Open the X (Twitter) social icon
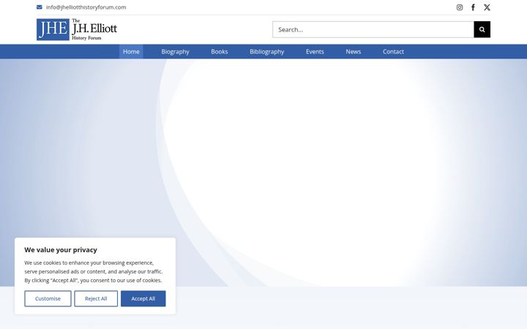Screen dimensions: 527x329 pyautogui.click(x=487, y=7)
